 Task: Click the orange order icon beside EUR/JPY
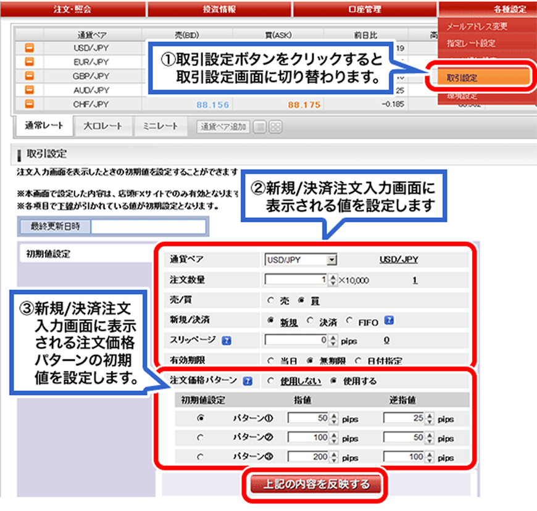click(x=29, y=61)
